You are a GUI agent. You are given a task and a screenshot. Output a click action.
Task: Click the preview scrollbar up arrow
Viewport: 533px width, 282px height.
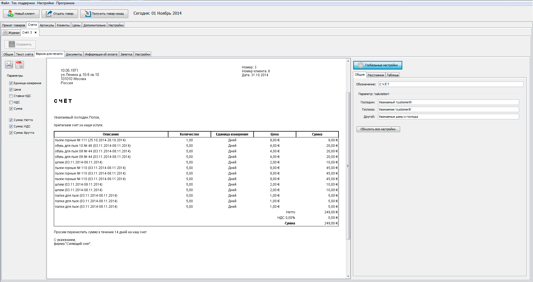[348, 61]
